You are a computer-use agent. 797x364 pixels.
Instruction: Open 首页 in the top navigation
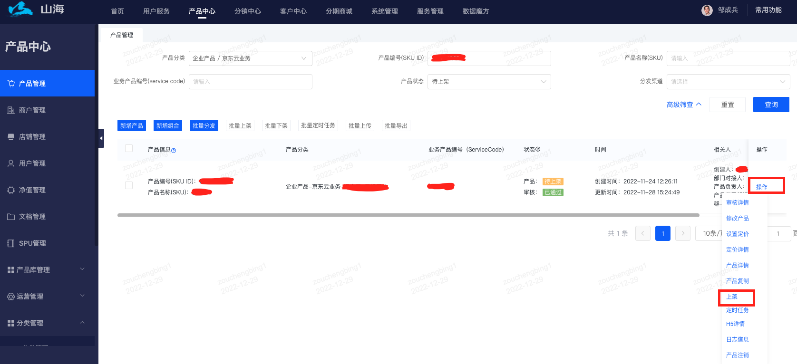117,11
